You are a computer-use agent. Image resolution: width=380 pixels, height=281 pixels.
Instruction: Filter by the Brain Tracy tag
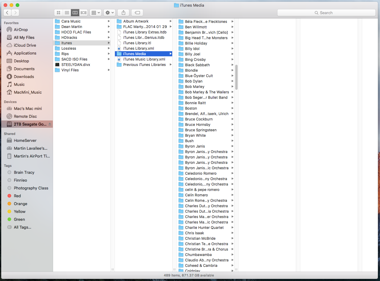tap(27, 172)
